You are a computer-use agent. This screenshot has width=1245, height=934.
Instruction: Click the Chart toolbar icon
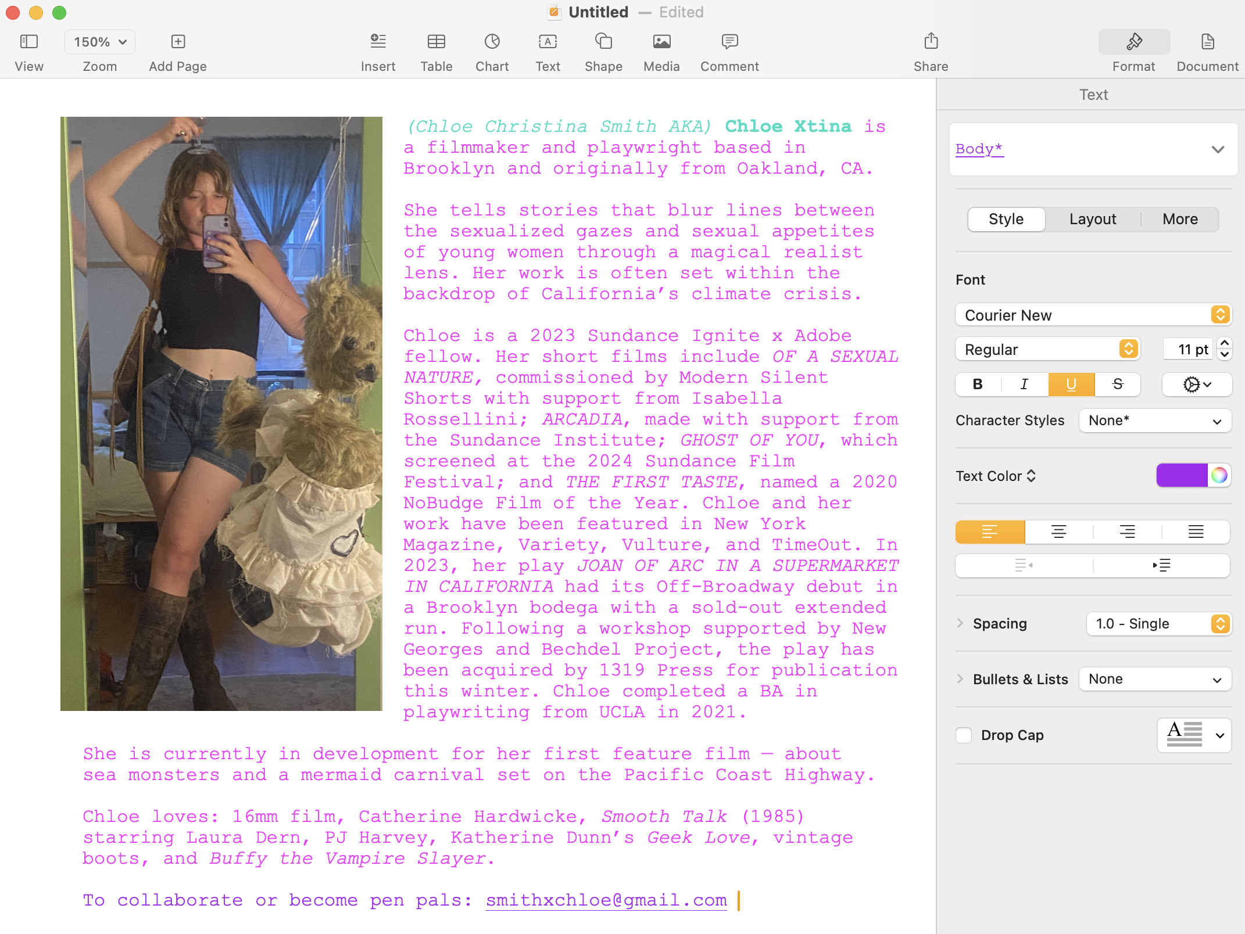pos(492,42)
